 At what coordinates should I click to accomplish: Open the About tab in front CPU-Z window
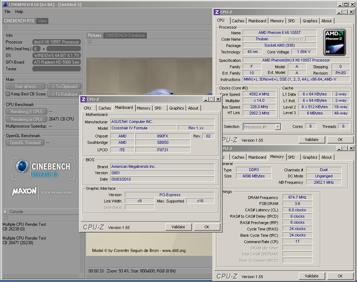click(193, 108)
